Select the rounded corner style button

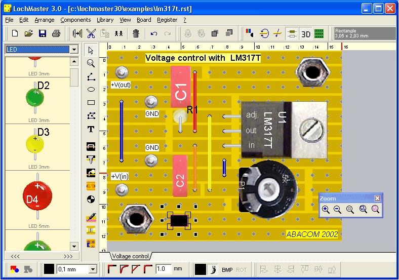pyautogui.click(x=124, y=269)
